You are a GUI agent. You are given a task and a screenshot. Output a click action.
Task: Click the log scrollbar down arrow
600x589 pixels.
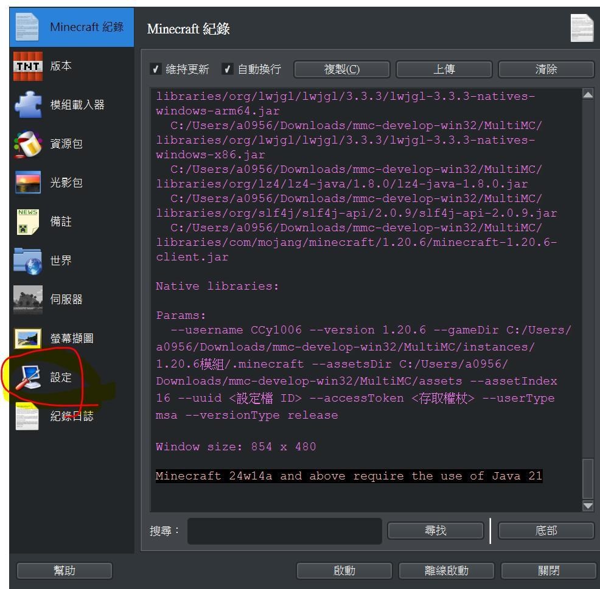[x=588, y=506]
